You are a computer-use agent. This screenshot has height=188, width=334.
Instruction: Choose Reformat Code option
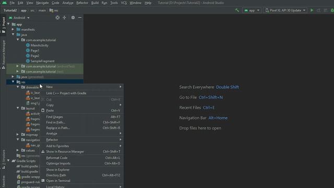[82, 158]
